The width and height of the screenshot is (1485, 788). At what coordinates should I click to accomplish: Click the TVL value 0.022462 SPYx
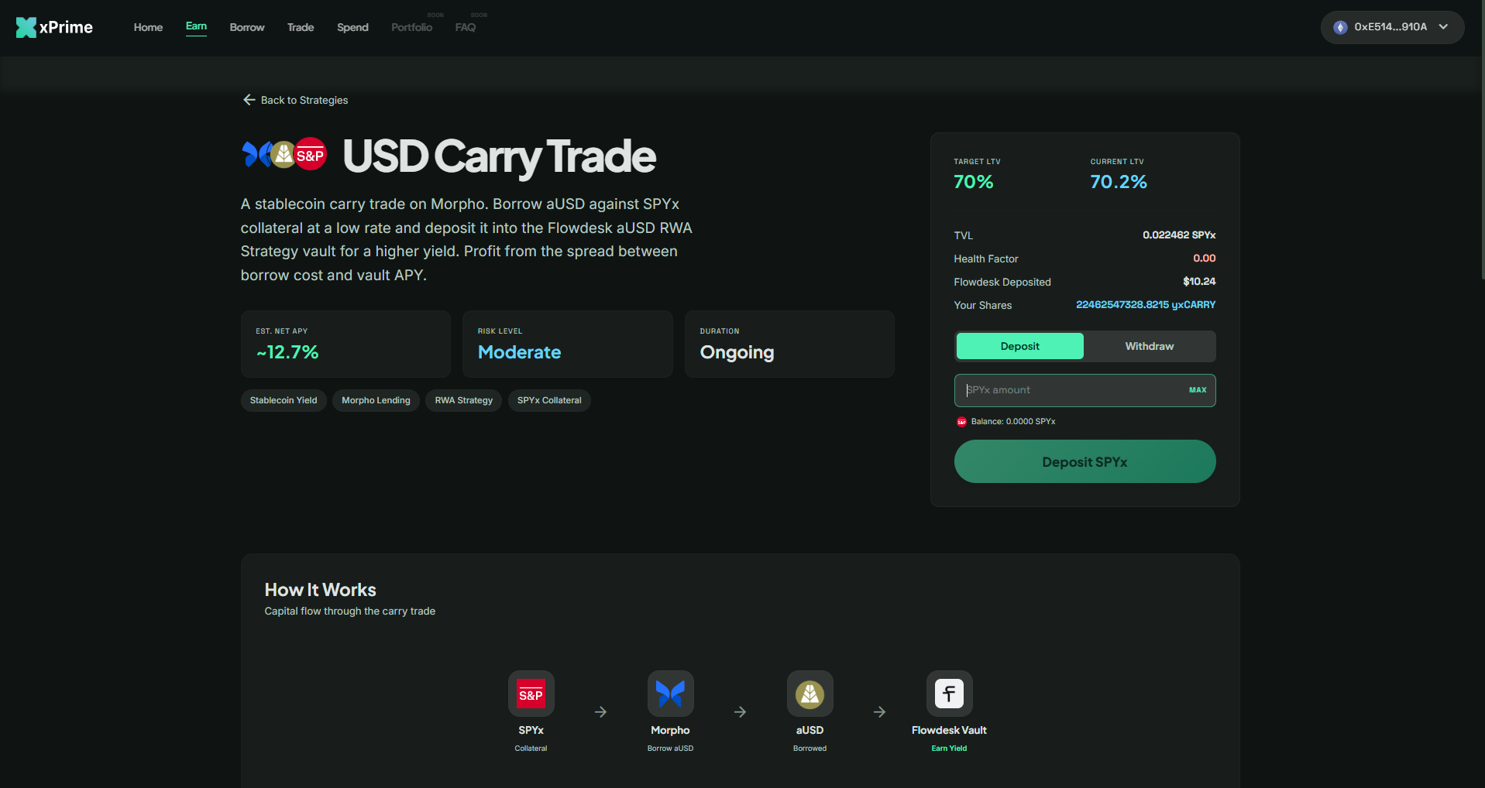(x=1179, y=235)
